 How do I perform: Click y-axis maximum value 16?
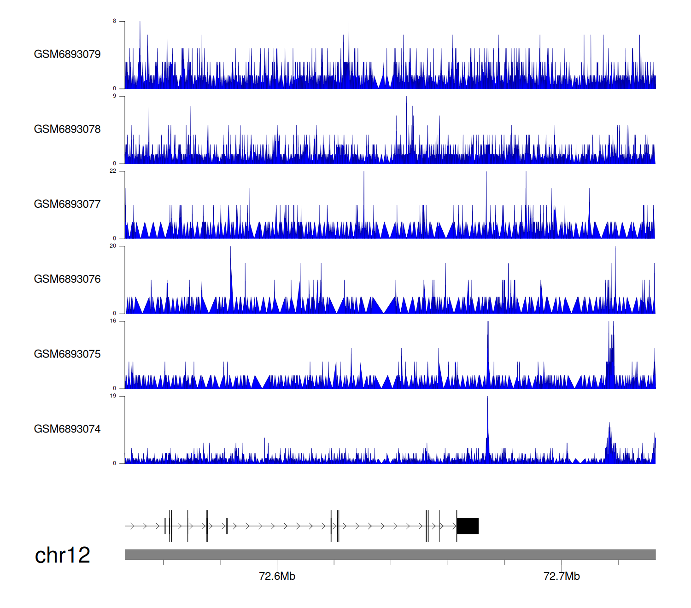(113, 321)
